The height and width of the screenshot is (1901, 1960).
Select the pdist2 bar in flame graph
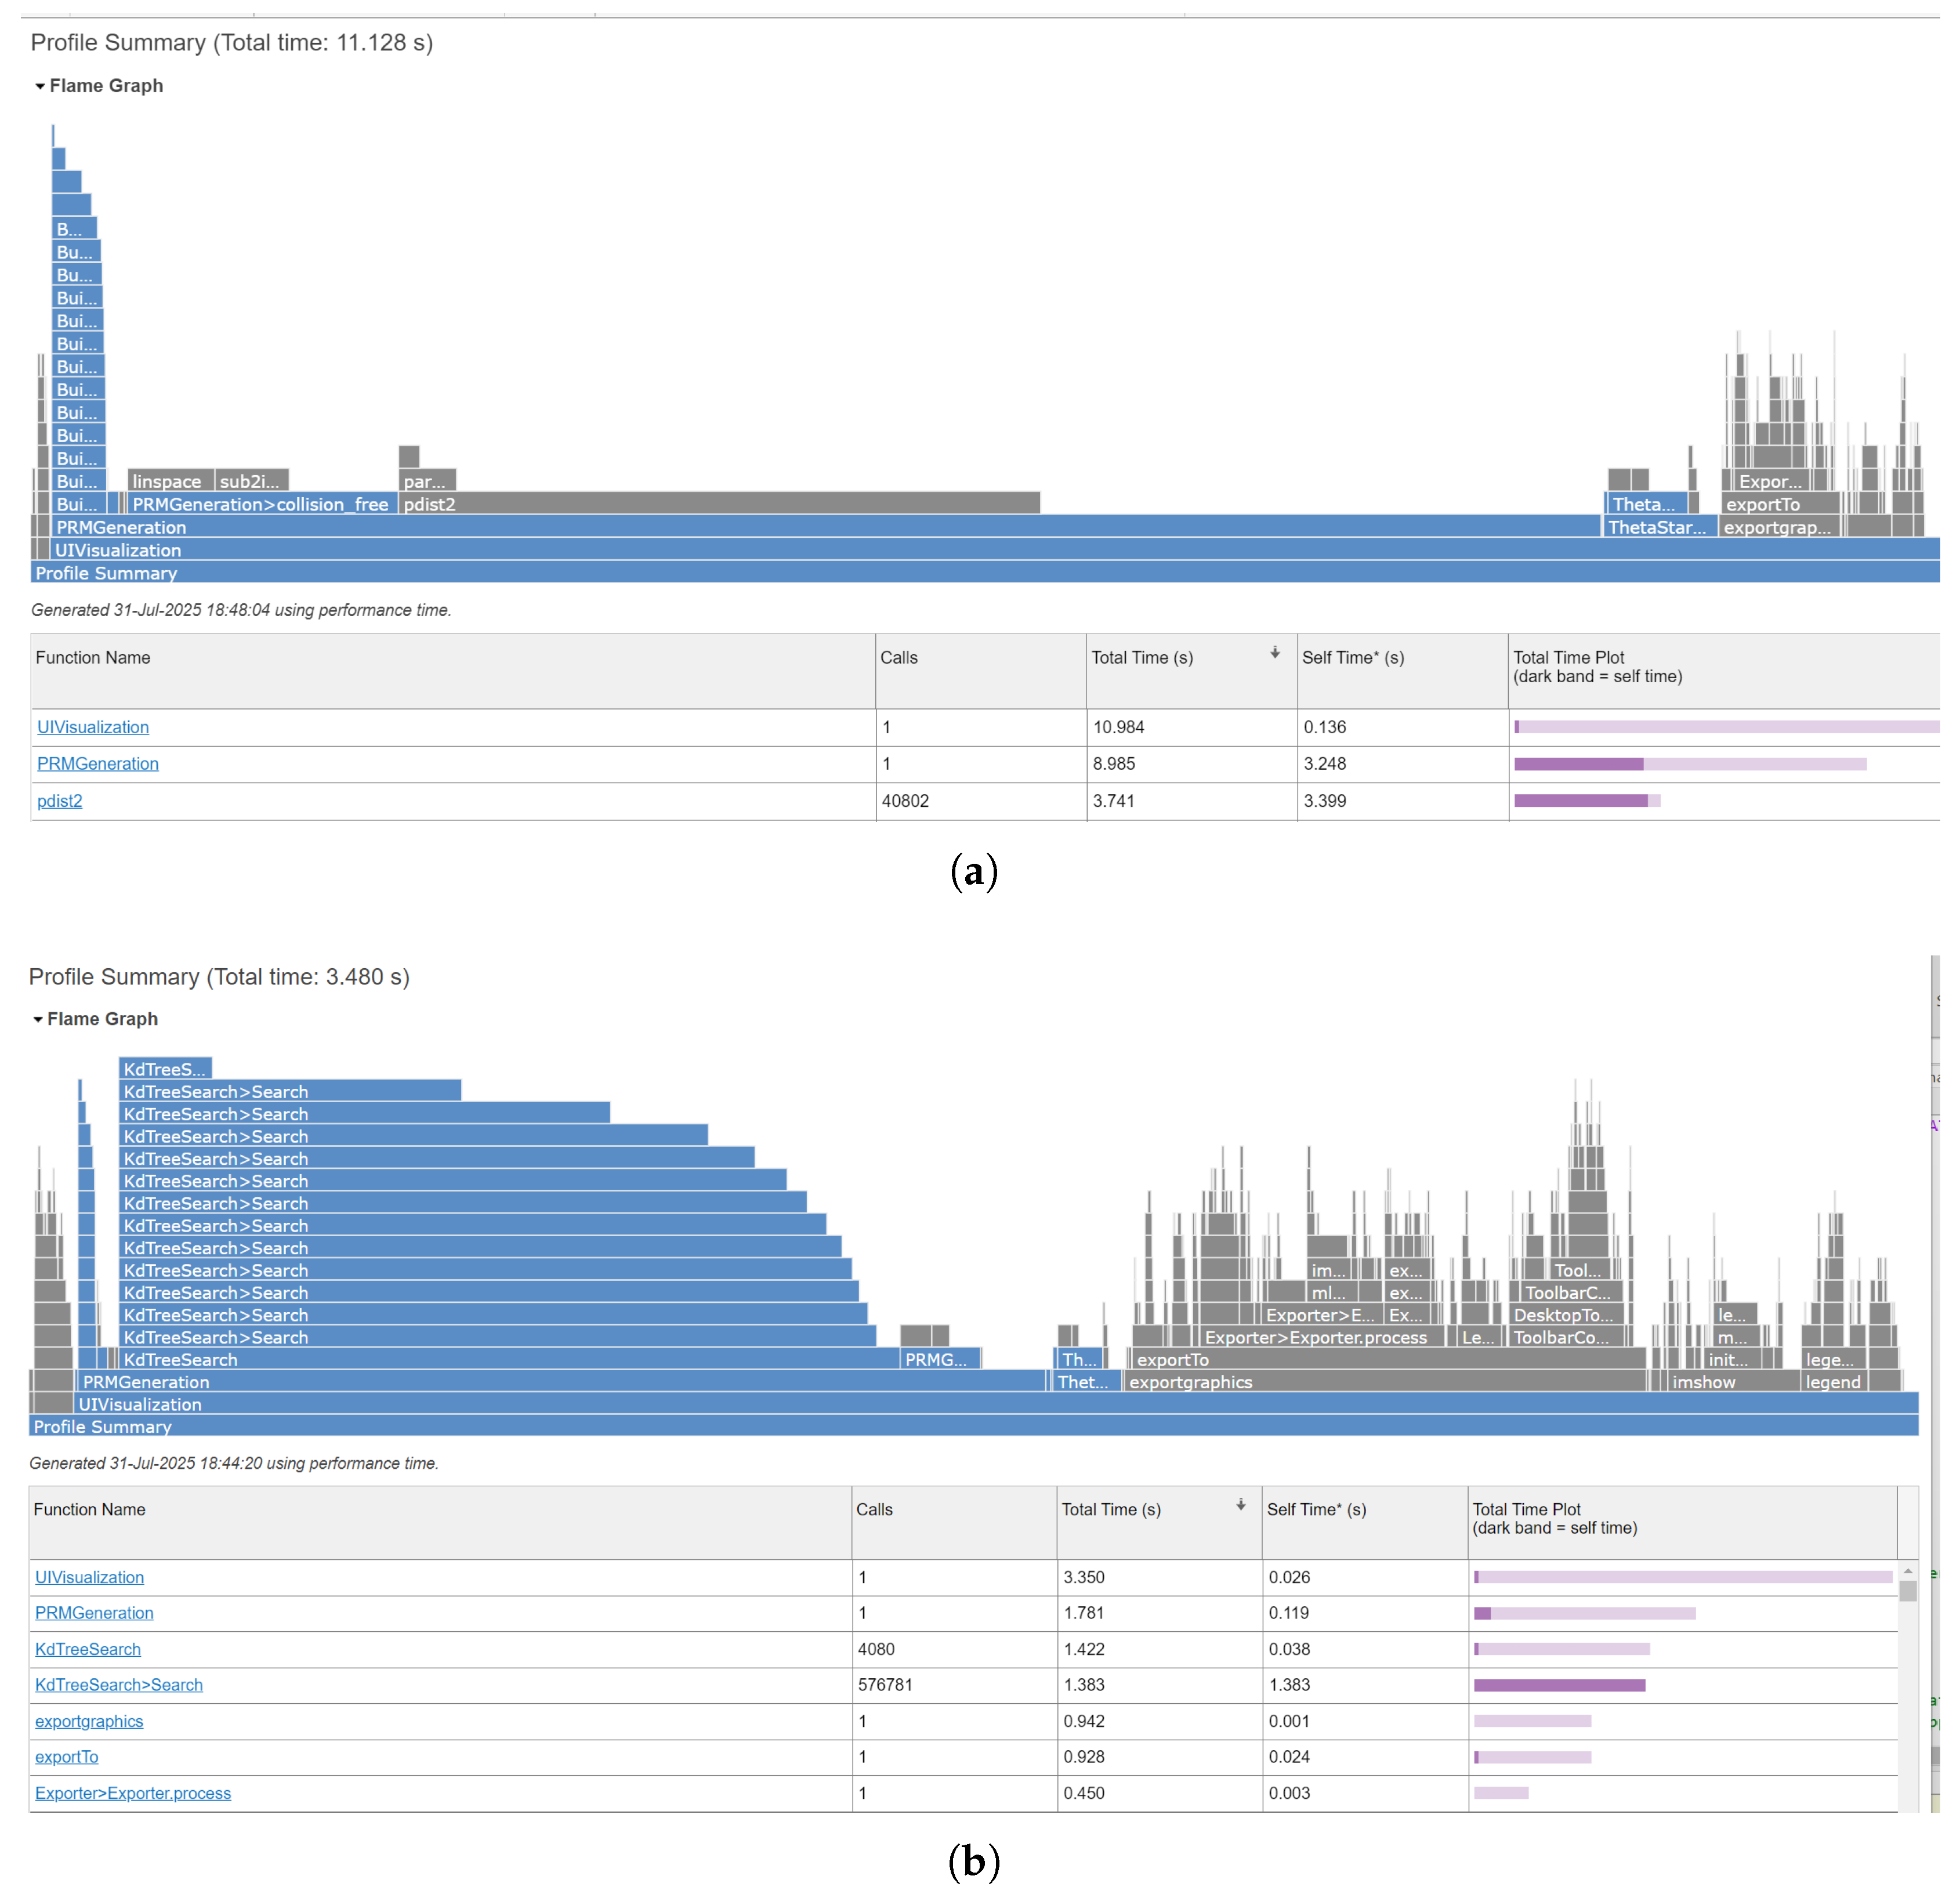pyautogui.click(x=720, y=504)
